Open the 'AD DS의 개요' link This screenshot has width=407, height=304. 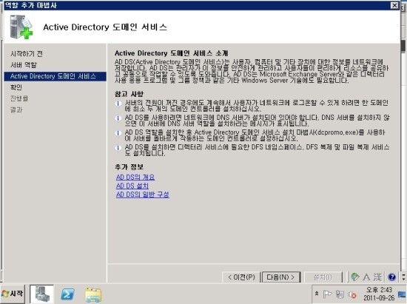click(135, 178)
